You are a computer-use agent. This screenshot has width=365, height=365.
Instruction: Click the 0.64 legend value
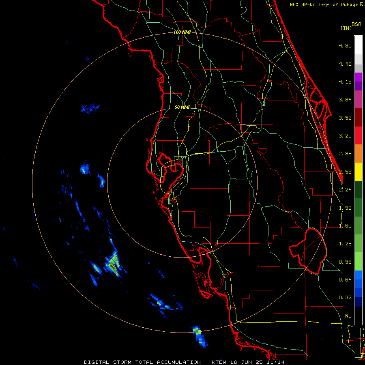pyautogui.click(x=345, y=280)
